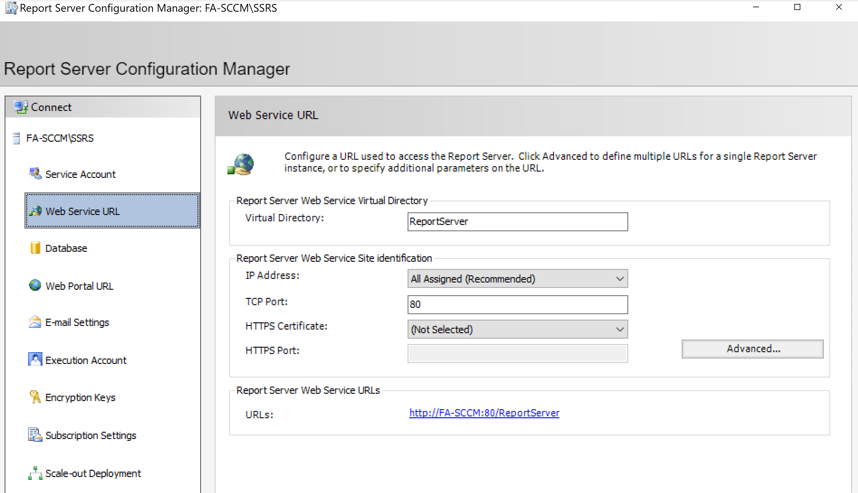Image resolution: width=858 pixels, height=493 pixels.
Task: Click the E-mail Settings envelope icon
Action: click(x=35, y=322)
